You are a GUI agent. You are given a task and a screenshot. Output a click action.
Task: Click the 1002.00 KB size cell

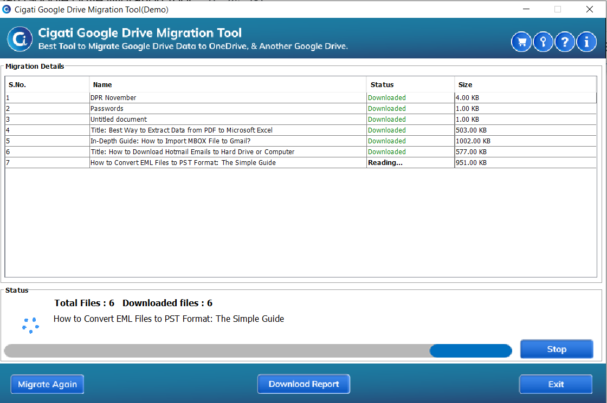(526, 141)
